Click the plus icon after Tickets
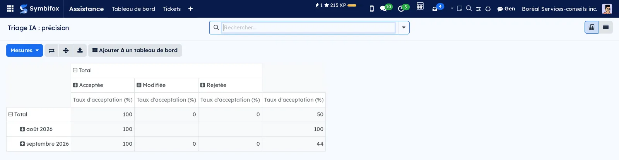Screen dimensions: 619x160 click(x=190, y=9)
